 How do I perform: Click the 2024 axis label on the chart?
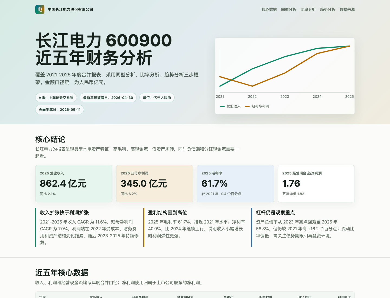317,96
